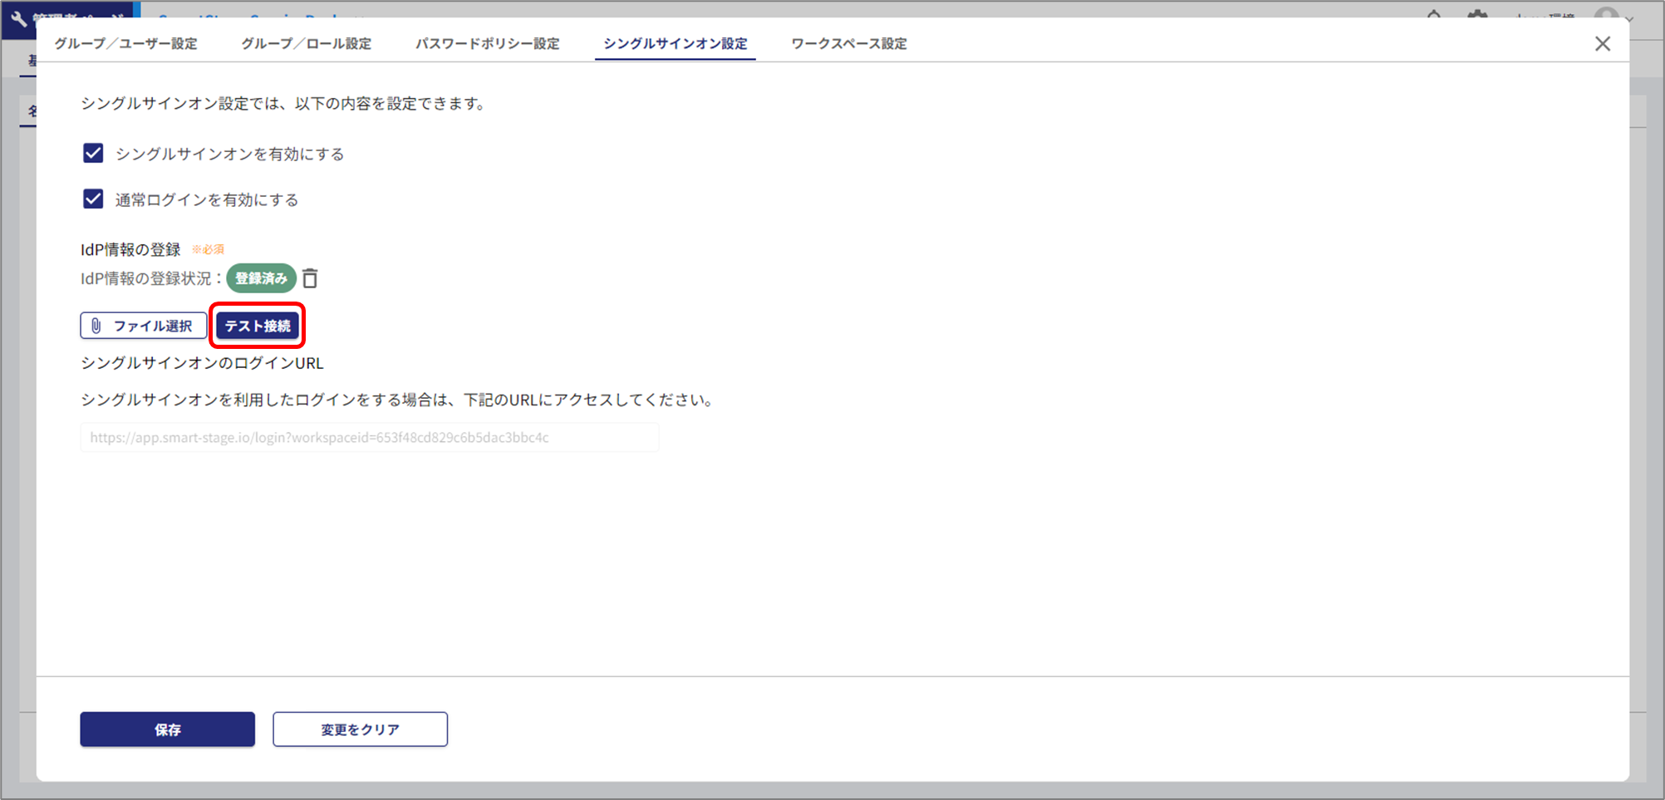
Task: Delete registered IdP info via trash icon
Action: click(x=310, y=278)
